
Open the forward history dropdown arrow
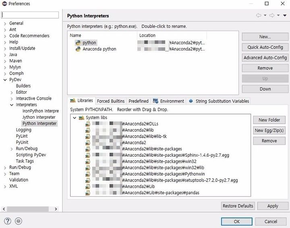coord(278,15)
